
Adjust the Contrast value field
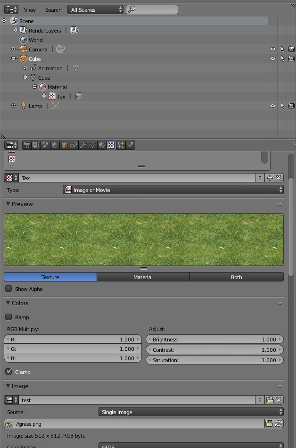coord(214,350)
